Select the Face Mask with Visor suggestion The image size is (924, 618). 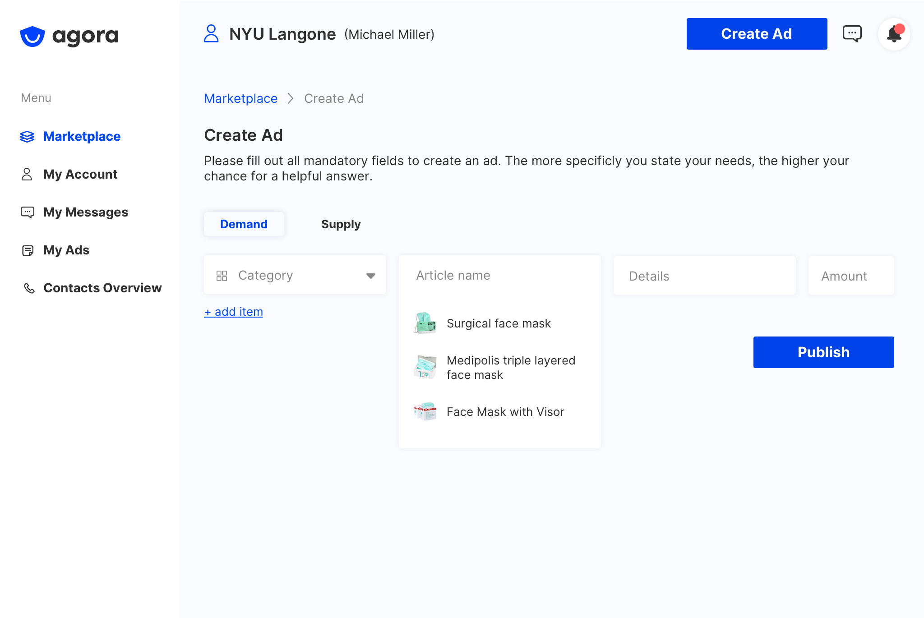(505, 412)
